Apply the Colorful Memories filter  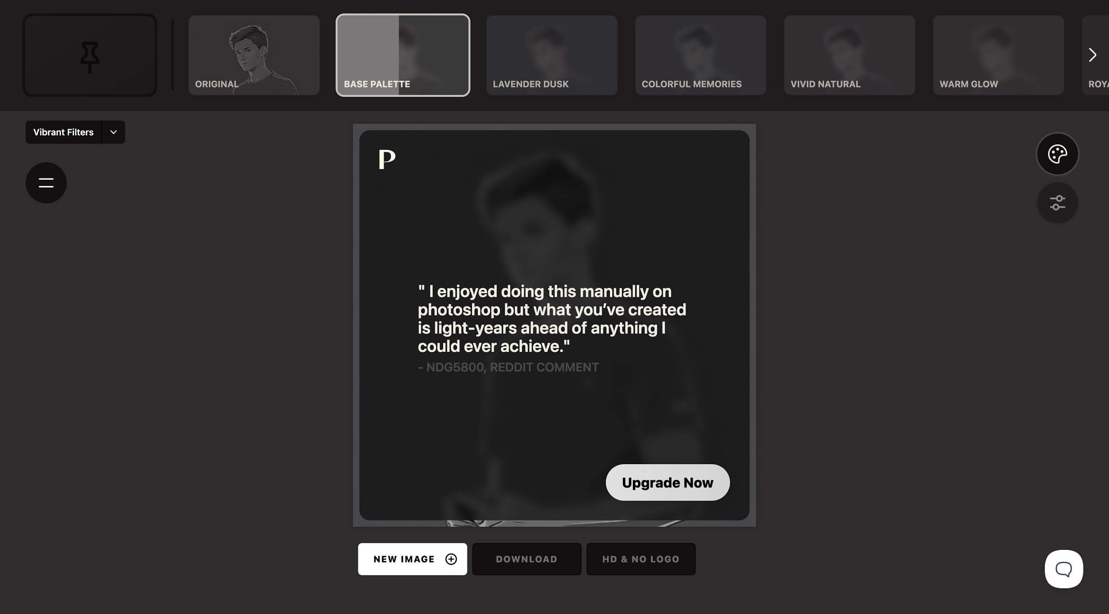point(701,55)
